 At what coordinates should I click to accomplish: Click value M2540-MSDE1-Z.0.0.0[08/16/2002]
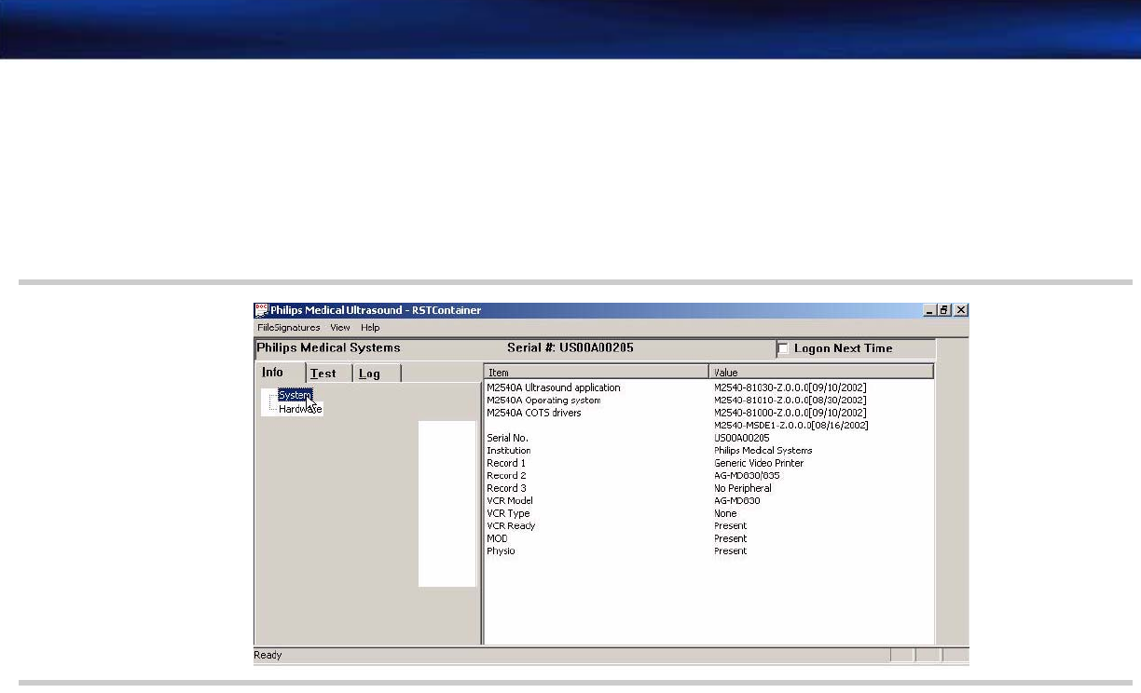click(791, 426)
